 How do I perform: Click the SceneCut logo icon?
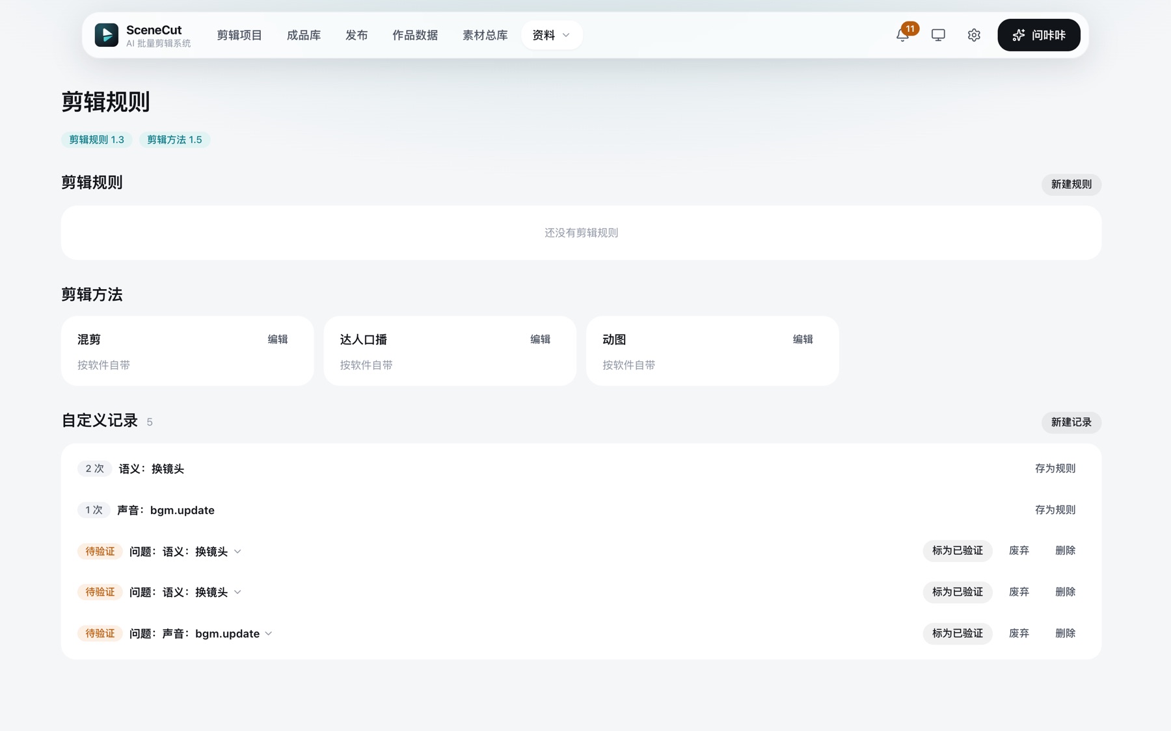pos(107,35)
